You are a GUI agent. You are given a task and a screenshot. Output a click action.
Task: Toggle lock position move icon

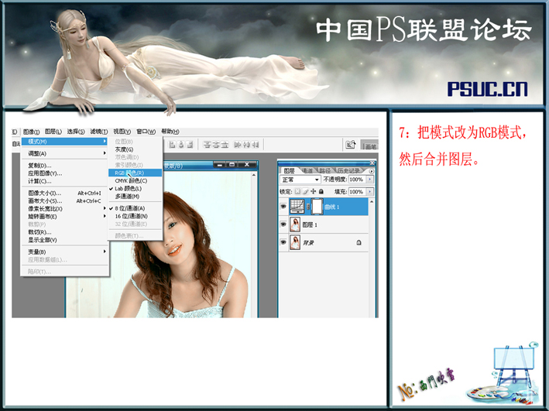(313, 191)
